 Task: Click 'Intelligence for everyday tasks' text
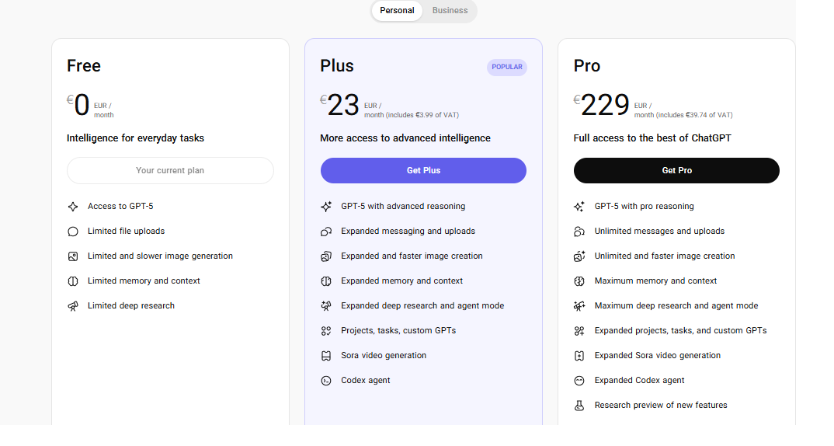click(135, 138)
